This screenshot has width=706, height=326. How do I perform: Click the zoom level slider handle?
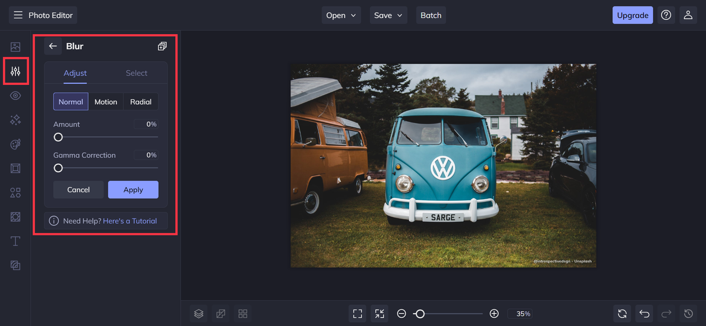pos(420,314)
